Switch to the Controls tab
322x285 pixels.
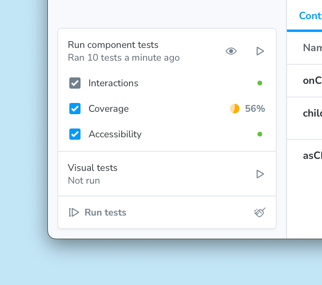pos(310,16)
